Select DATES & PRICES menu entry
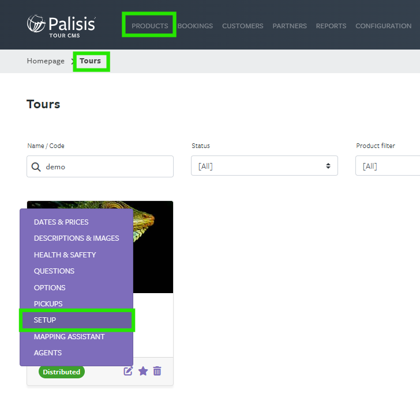This screenshot has height=406, width=420. pos(61,222)
